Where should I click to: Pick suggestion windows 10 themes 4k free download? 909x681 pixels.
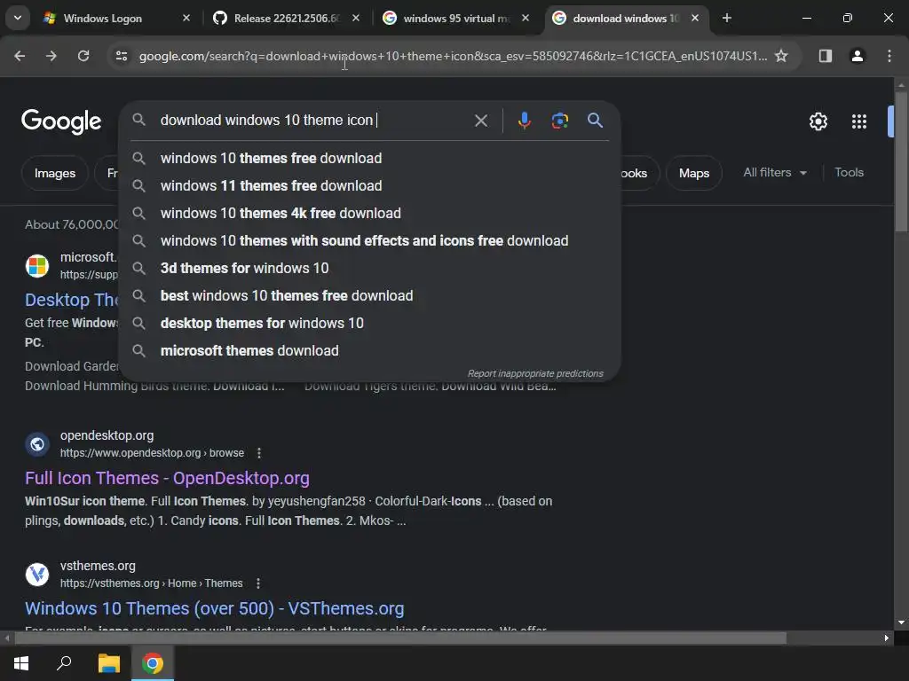pyautogui.click(x=370, y=213)
